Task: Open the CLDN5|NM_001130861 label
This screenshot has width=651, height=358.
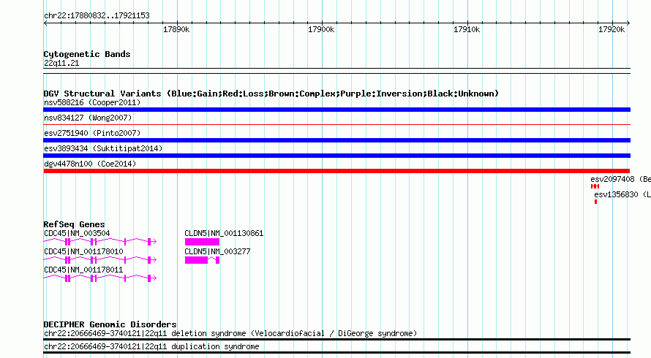Action: tap(224, 233)
